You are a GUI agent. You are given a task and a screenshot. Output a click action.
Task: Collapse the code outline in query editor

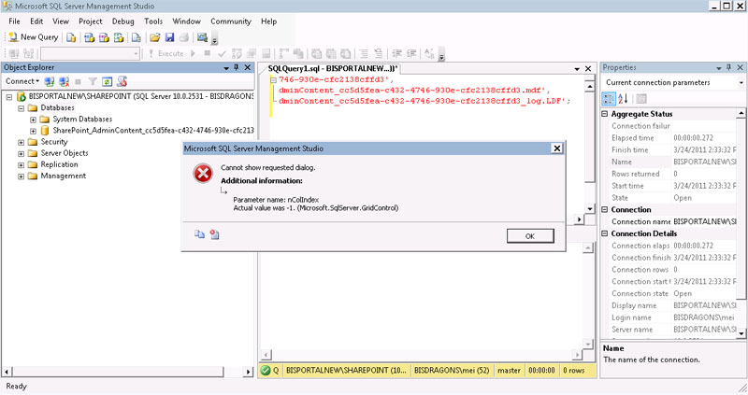273,80
